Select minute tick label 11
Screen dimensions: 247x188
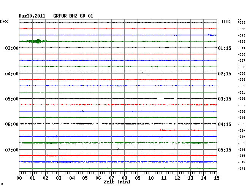pos(164,178)
